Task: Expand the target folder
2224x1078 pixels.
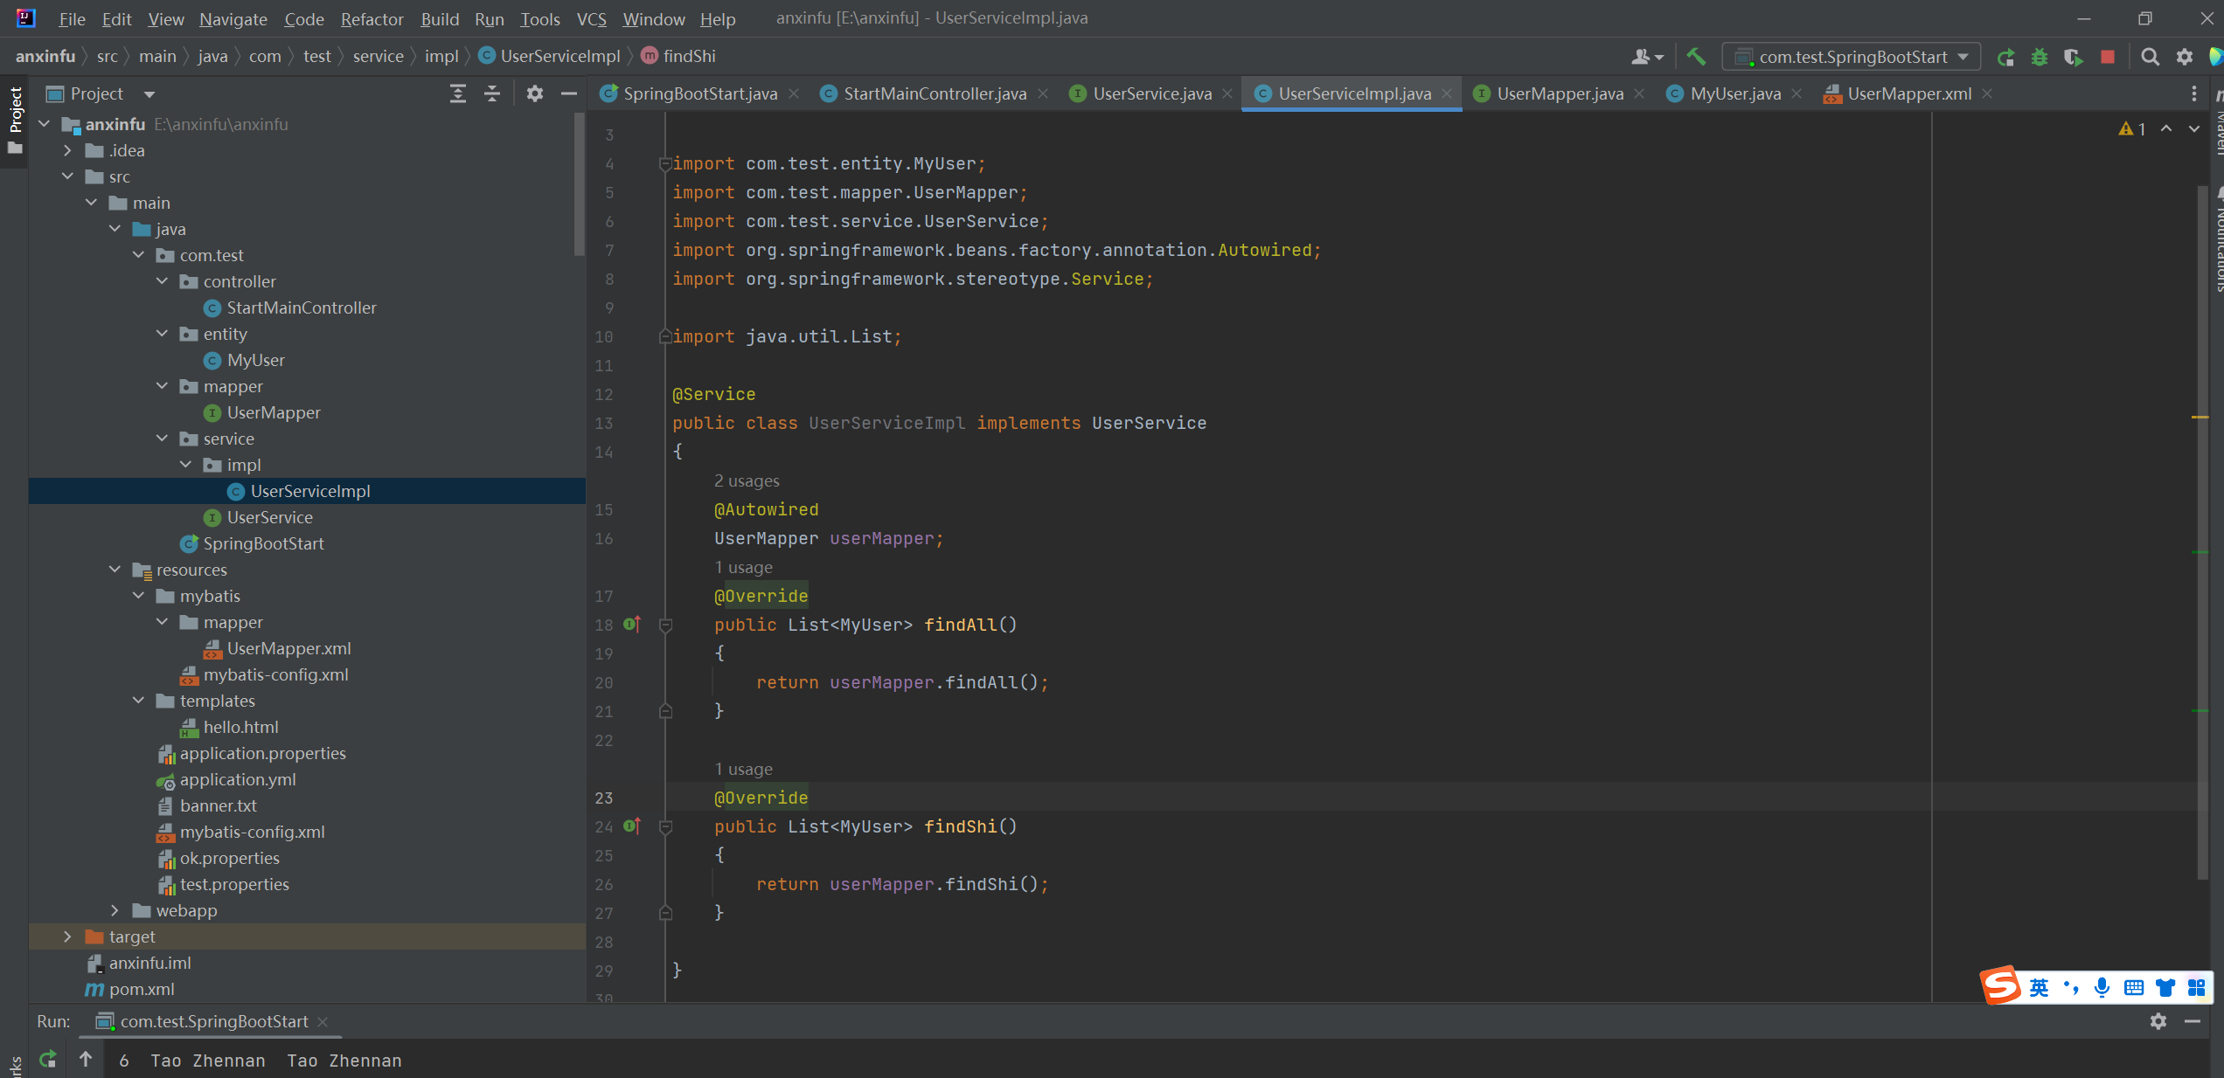Action: (x=67, y=936)
